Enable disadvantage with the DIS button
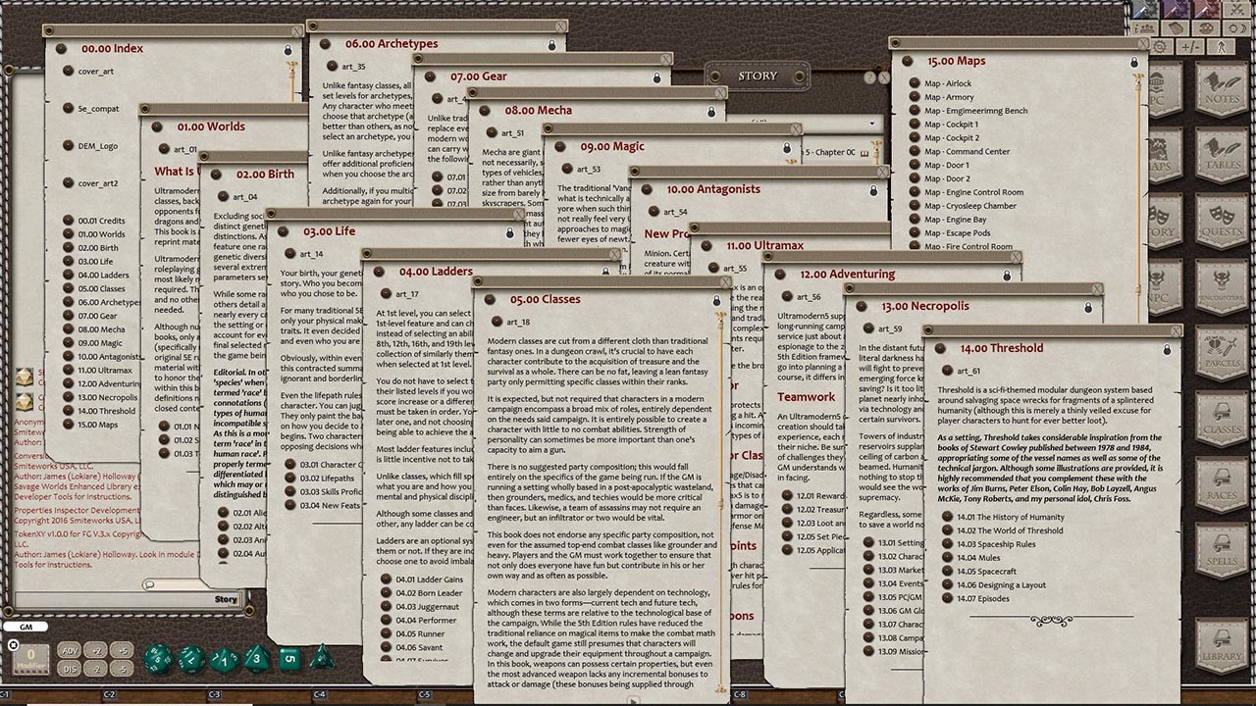Image resolution: width=1256 pixels, height=706 pixels. click(x=68, y=669)
